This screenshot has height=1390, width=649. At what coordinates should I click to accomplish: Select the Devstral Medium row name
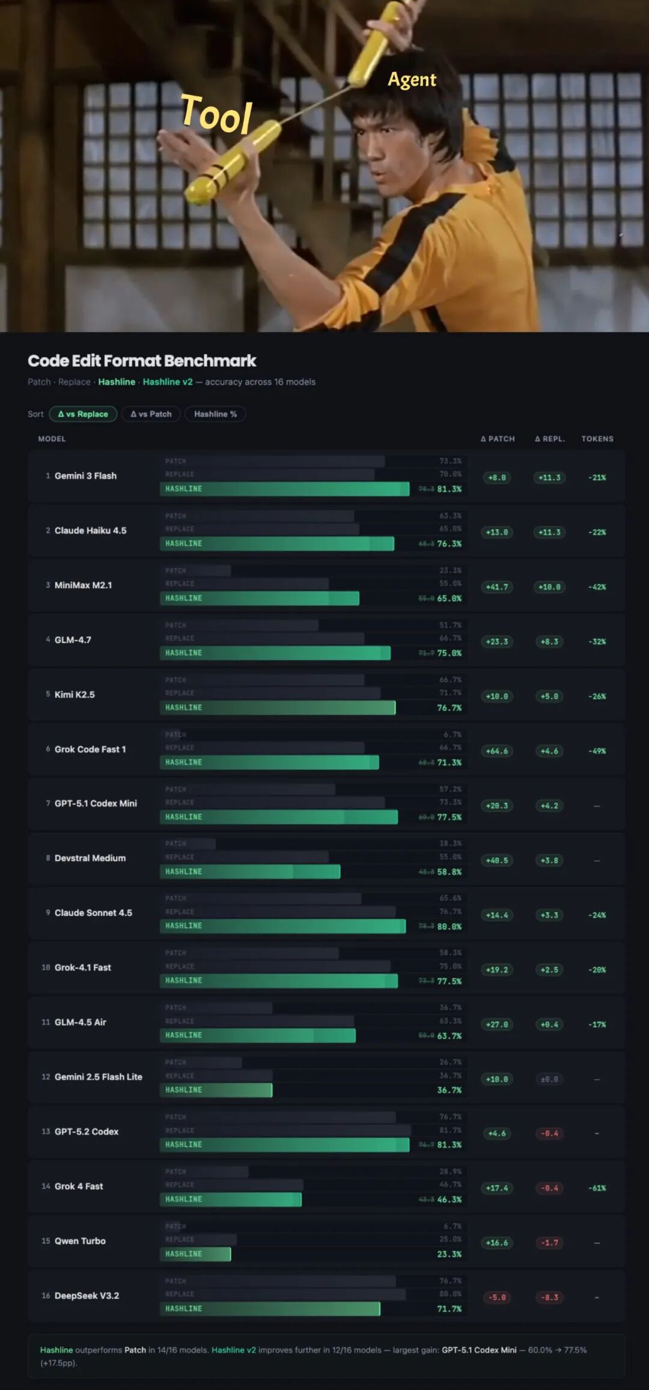pyautogui.click(x=90, y=858)
